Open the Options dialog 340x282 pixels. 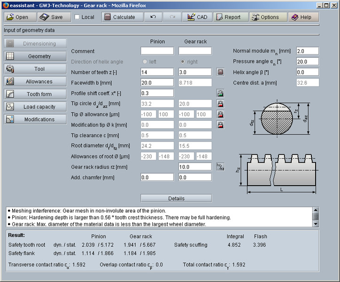tap(265, 17)
